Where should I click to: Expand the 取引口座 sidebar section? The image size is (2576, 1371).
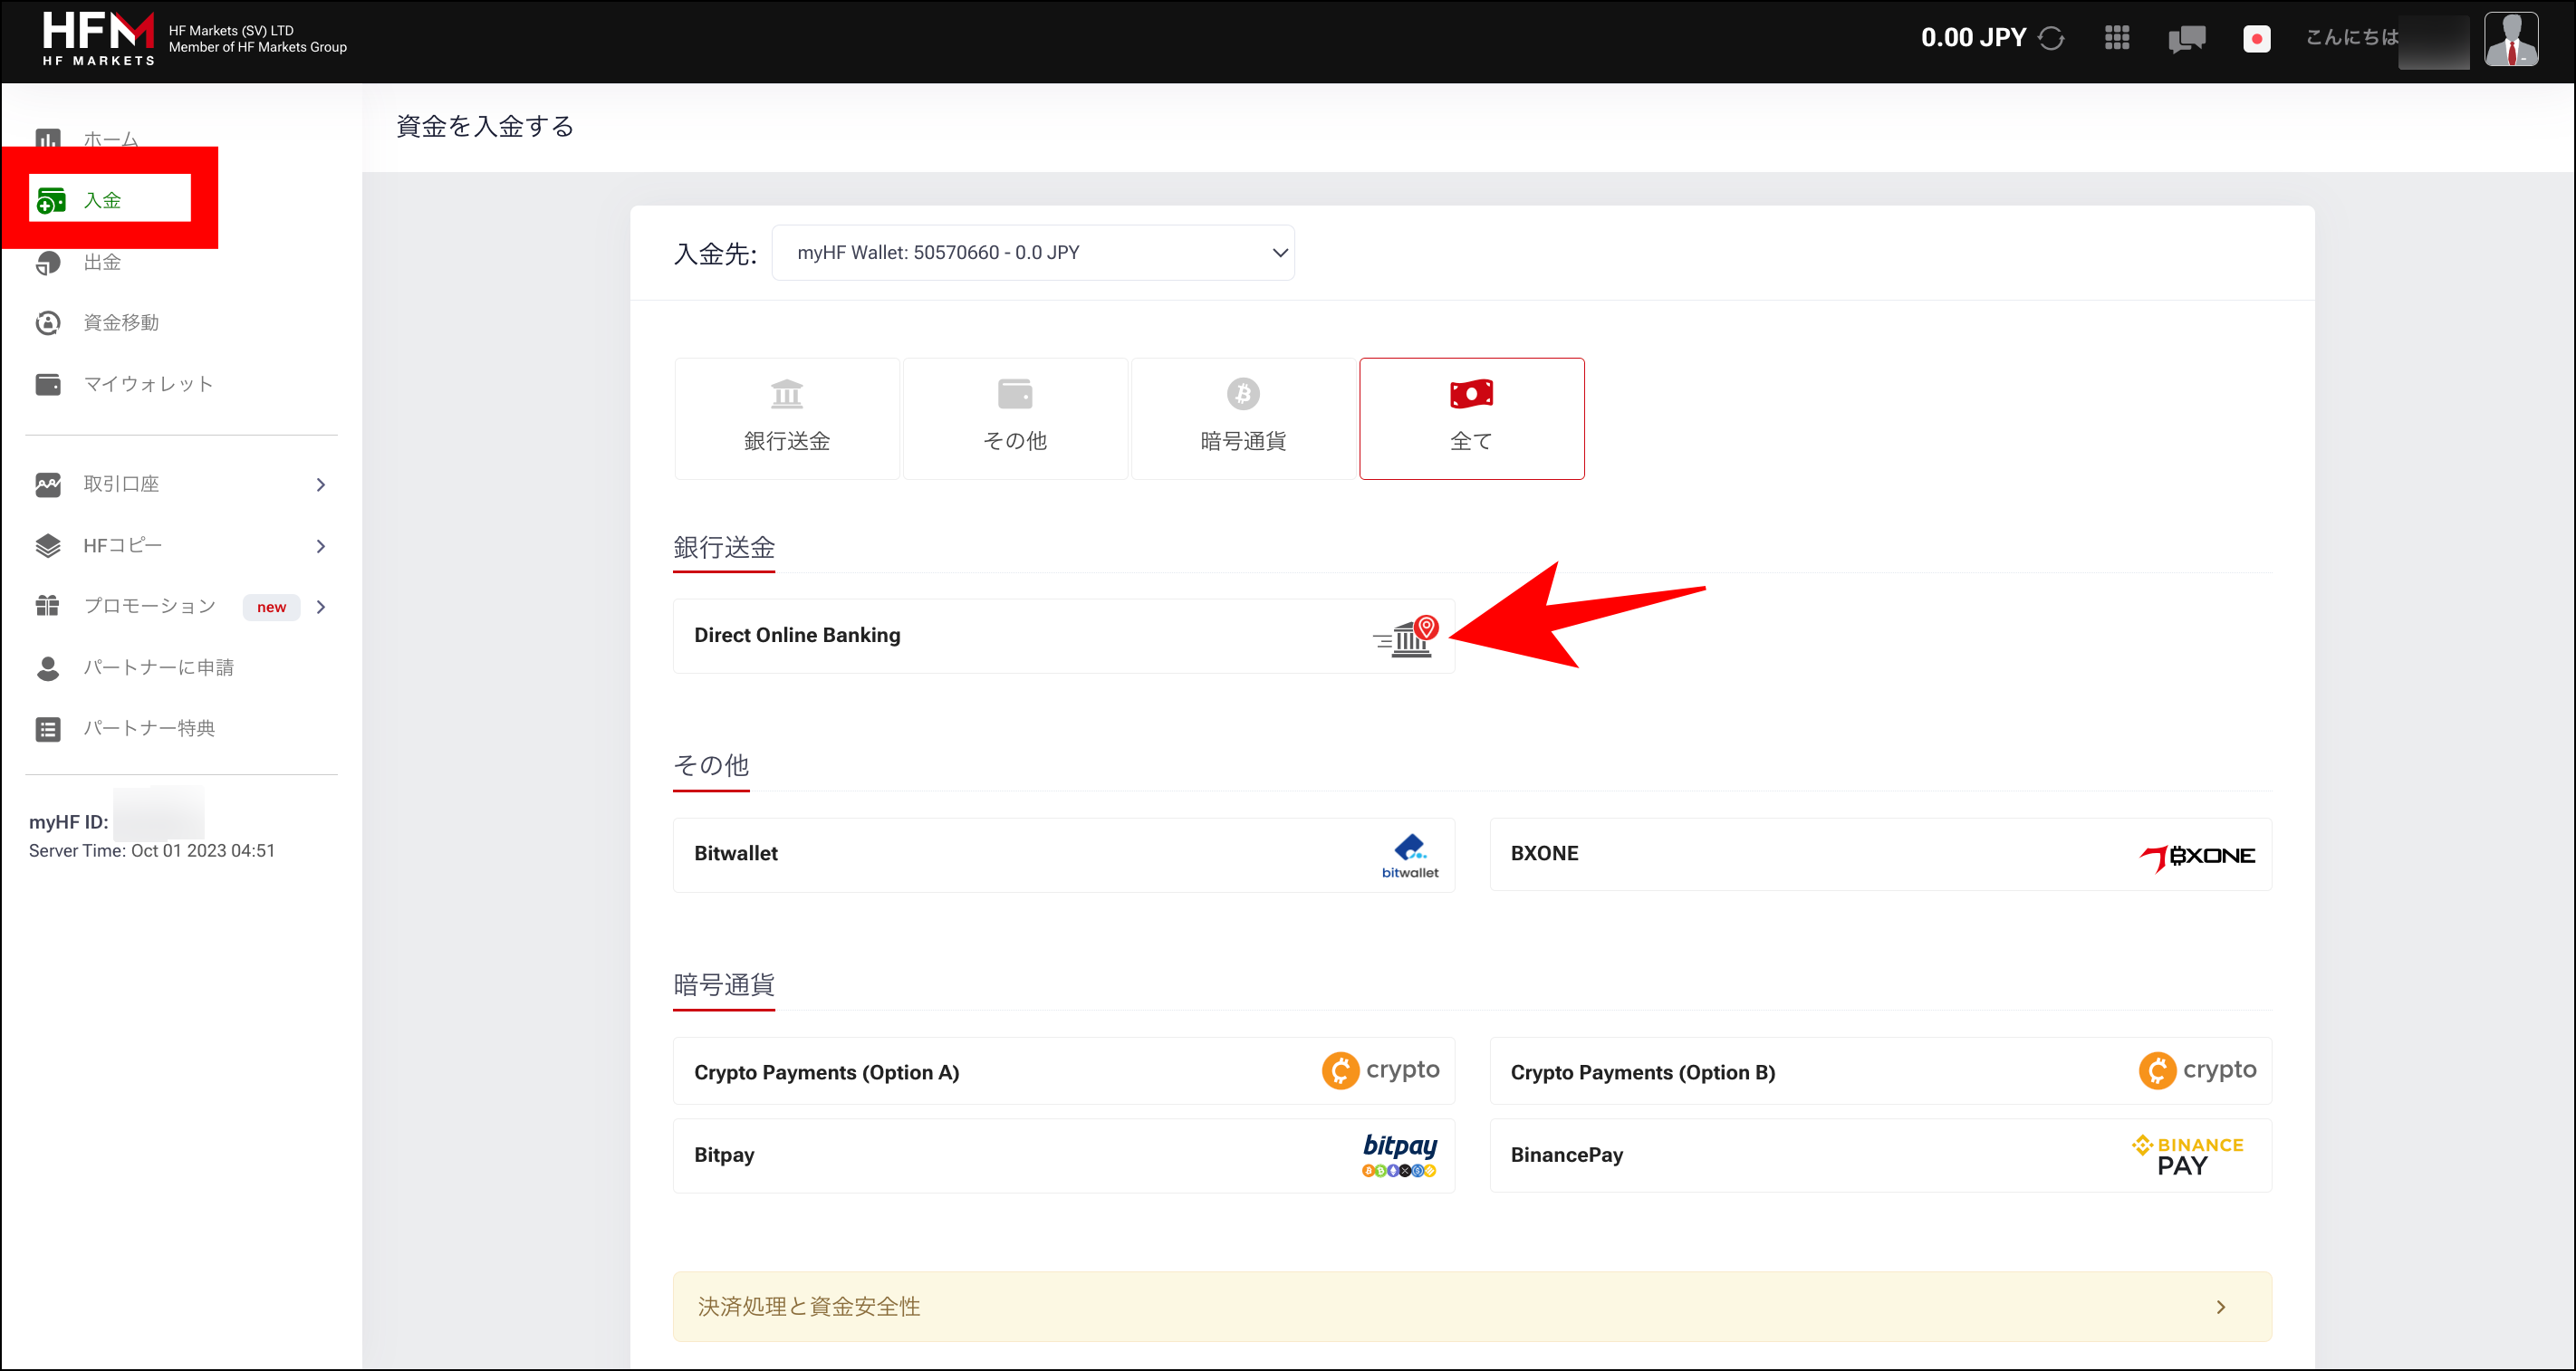[180, 484]
